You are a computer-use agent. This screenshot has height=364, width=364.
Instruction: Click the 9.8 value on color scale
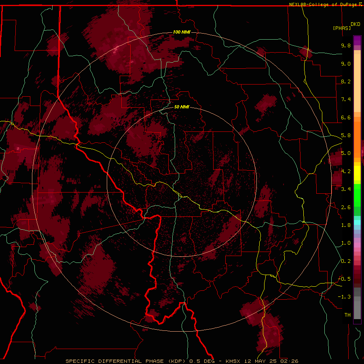(x=346, y=45)
